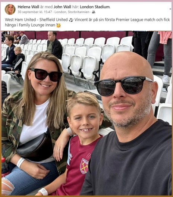Image resolution: width=173 pixels, height=197 pixels.
Task: Click the child in Adidas jacket in background
Action: click(19, 60)
